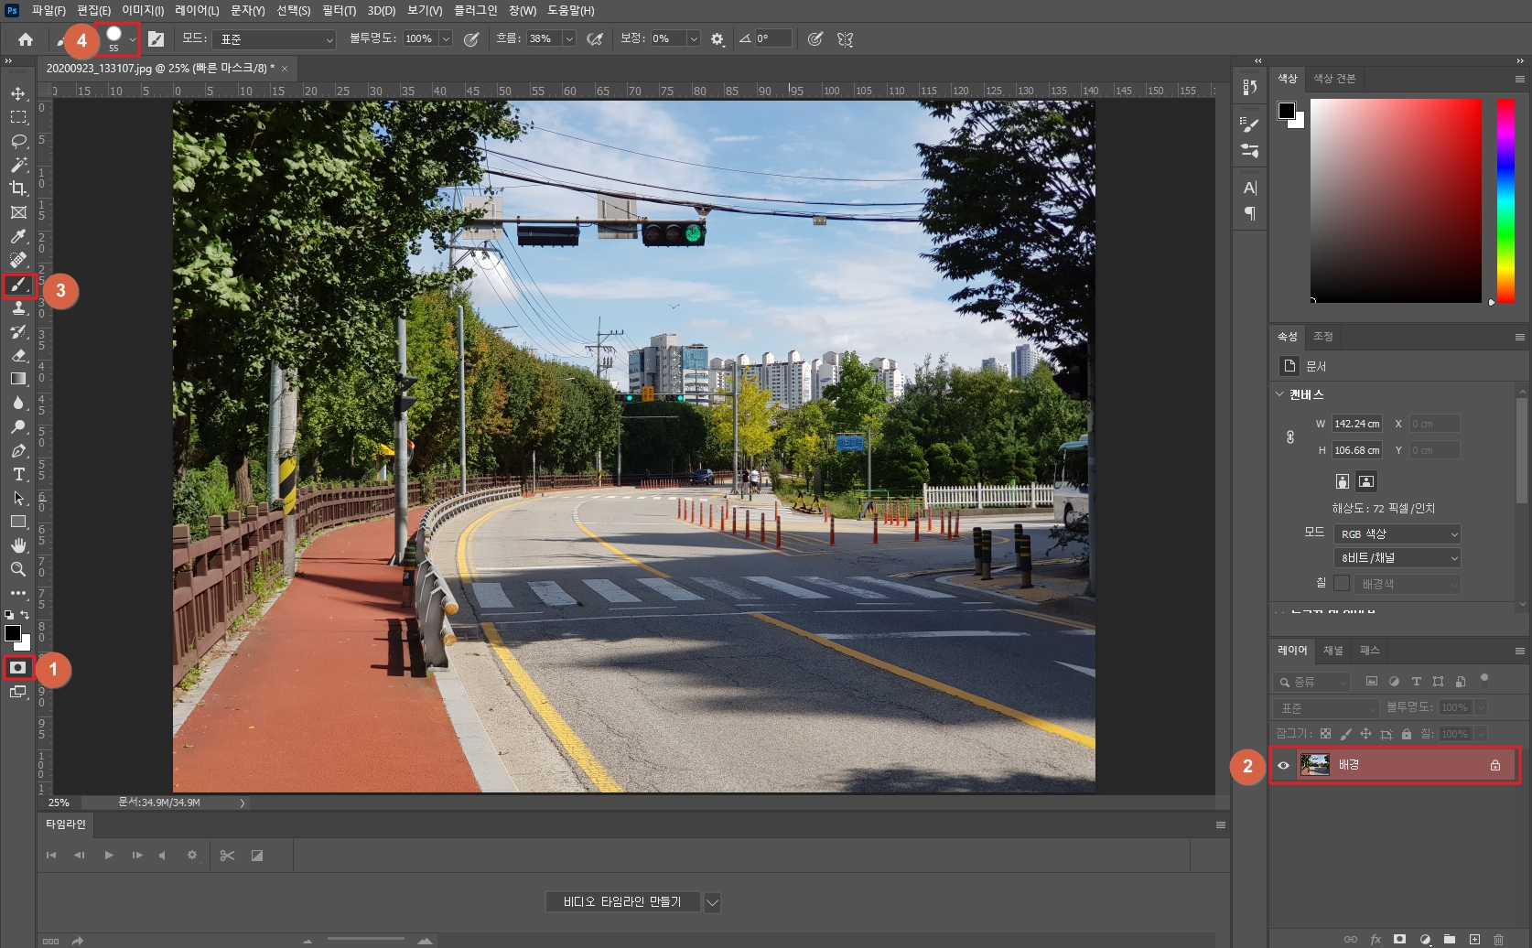Select the Magic Wand tool

coord(18,165)
